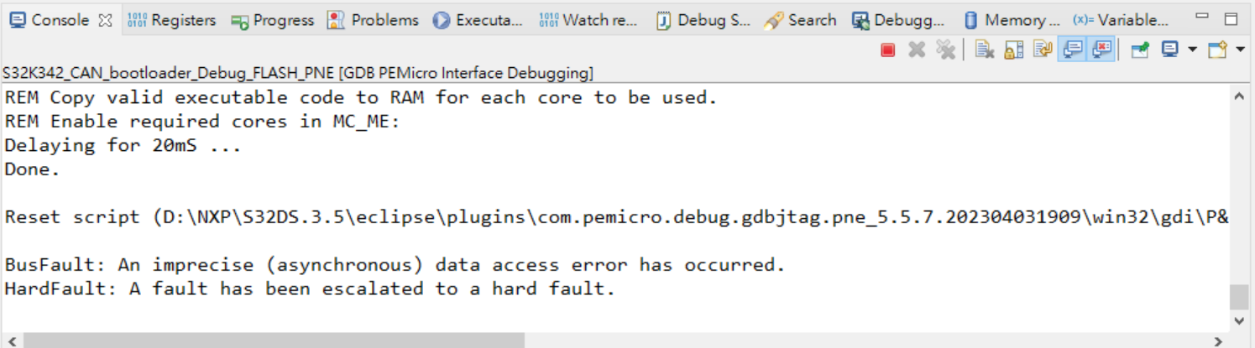Toggle show console when standard output changes
Screen dimensions: 1255x348
click(x=1071, y=50)
